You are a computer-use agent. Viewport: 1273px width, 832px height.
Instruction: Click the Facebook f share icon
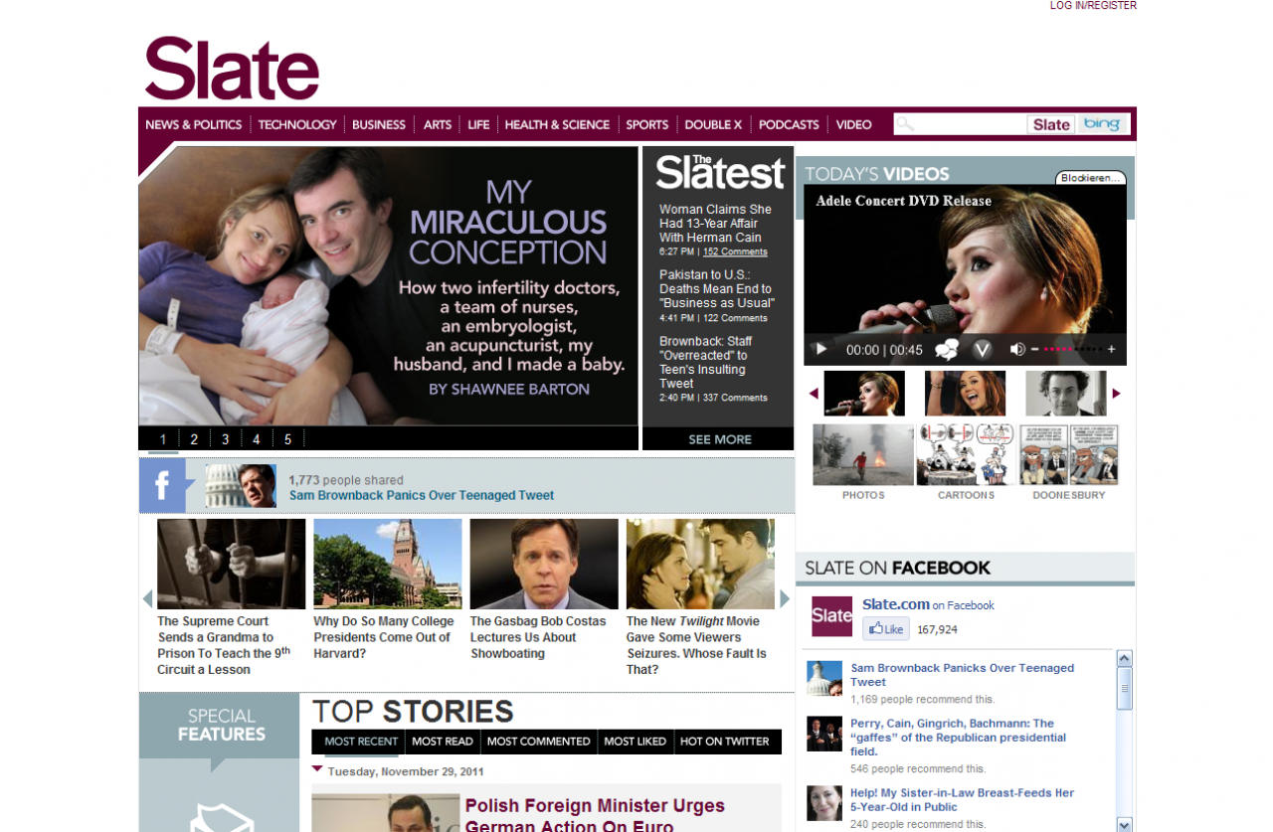162,485
